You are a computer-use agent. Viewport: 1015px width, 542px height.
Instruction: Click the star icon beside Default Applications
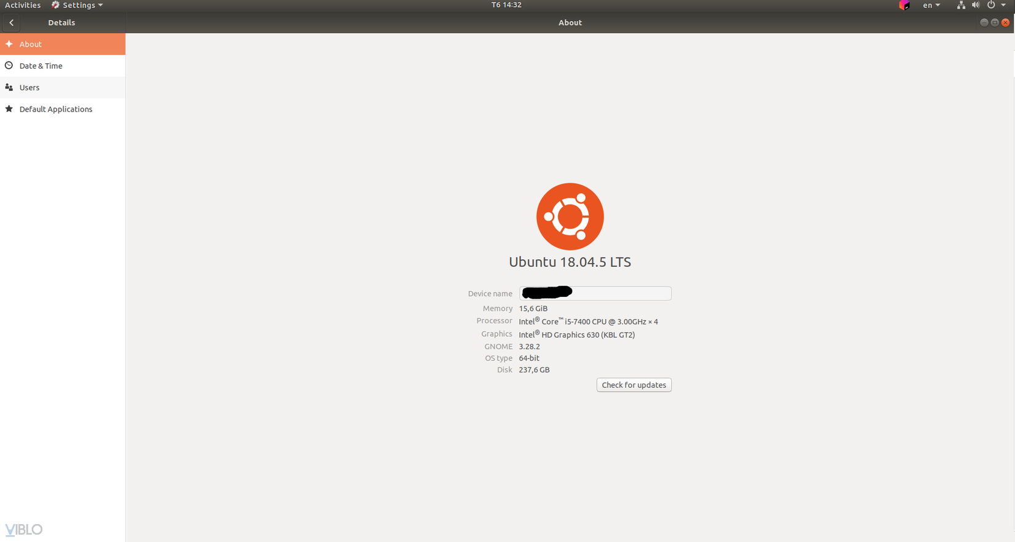point(9,109)
